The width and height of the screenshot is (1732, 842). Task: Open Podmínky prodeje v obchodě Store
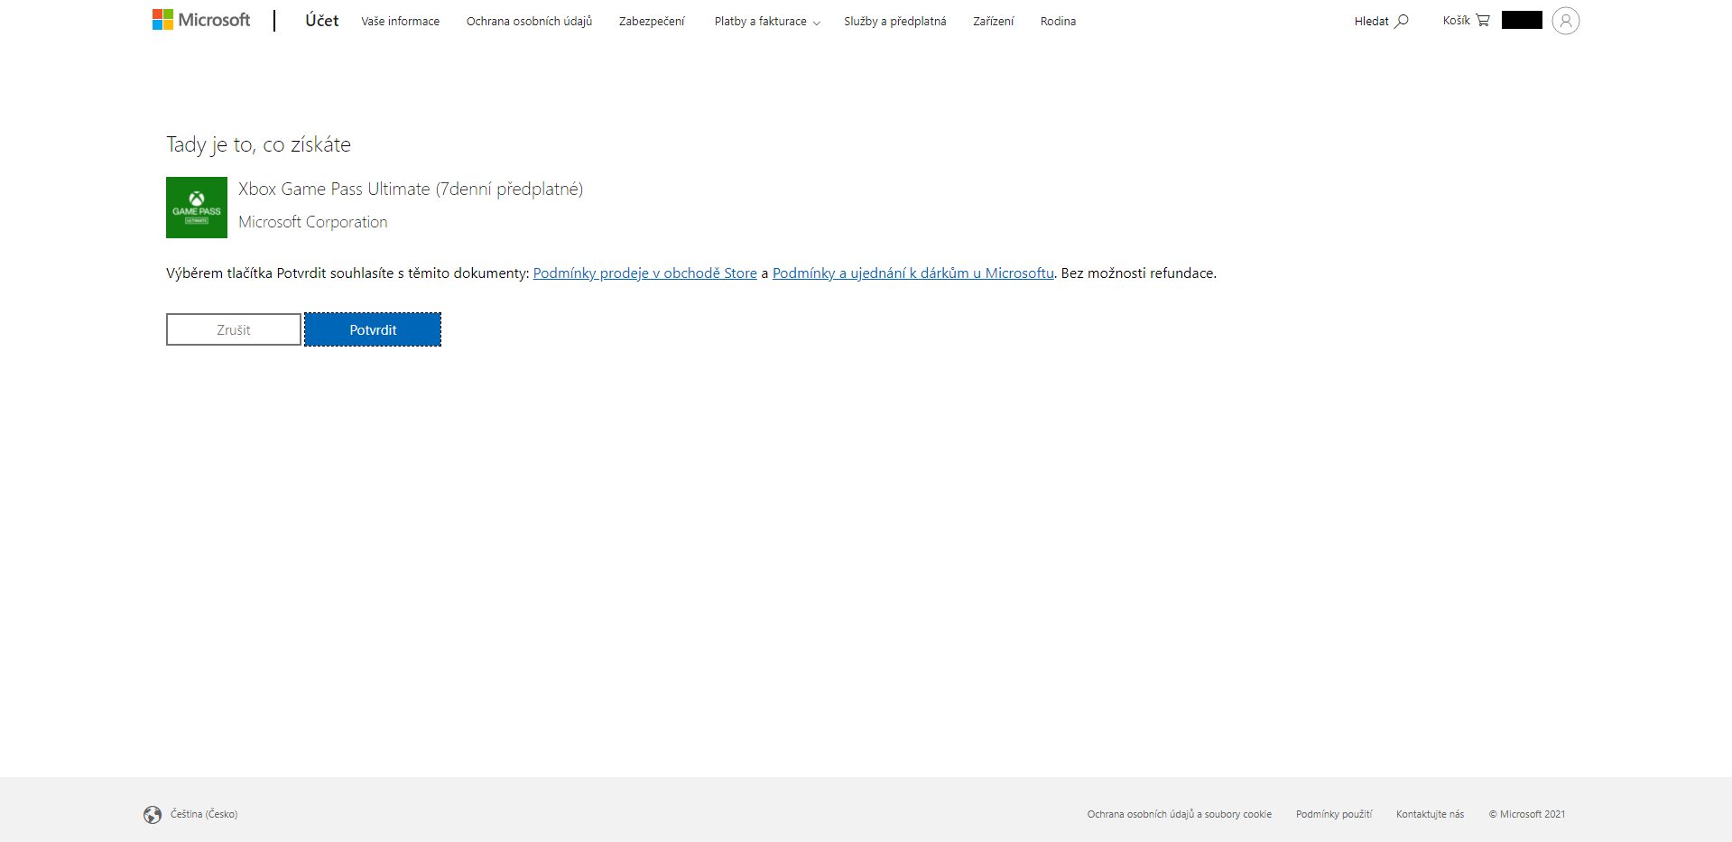click(x=645, y=273)
